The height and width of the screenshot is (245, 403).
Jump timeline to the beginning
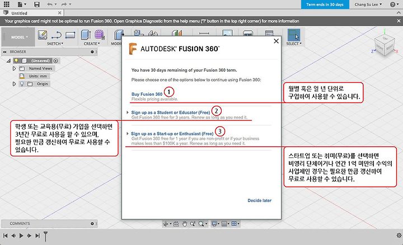coord(5,235)
